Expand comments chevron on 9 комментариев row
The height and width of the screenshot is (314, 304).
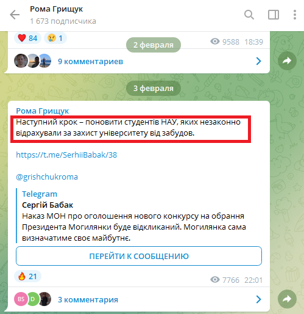[x=258, y=61]
